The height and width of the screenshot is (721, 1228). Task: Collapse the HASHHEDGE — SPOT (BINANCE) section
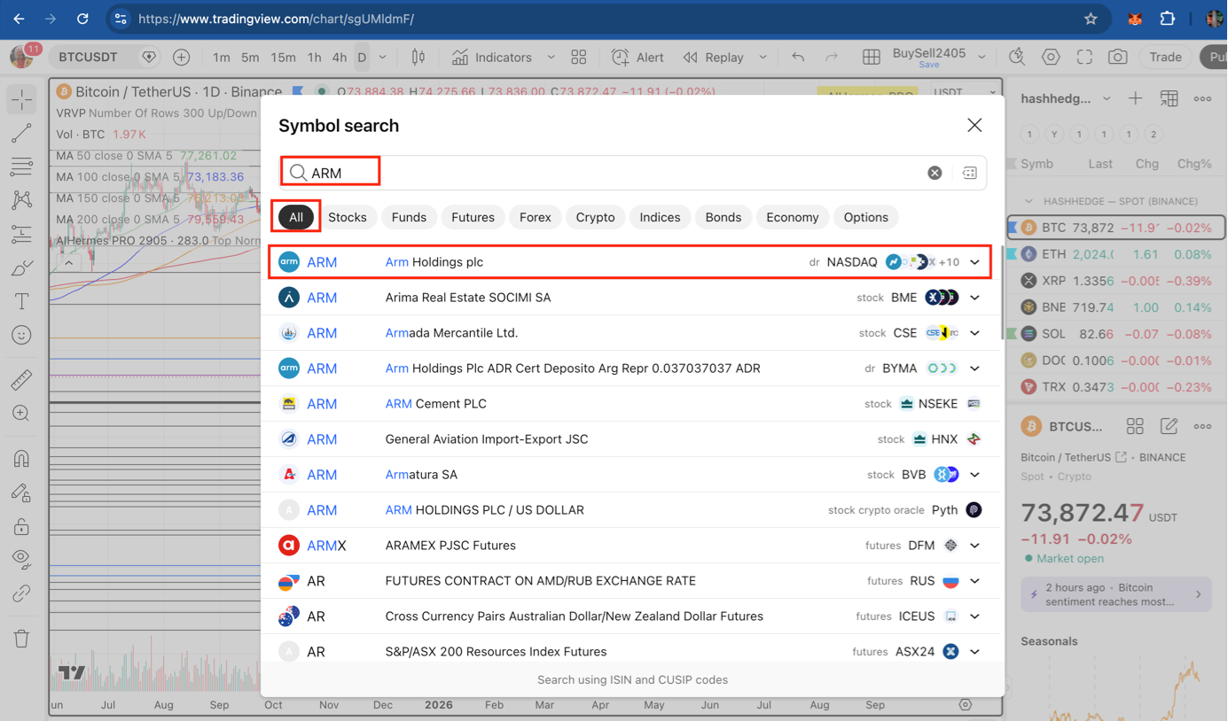pos(1029,201)
